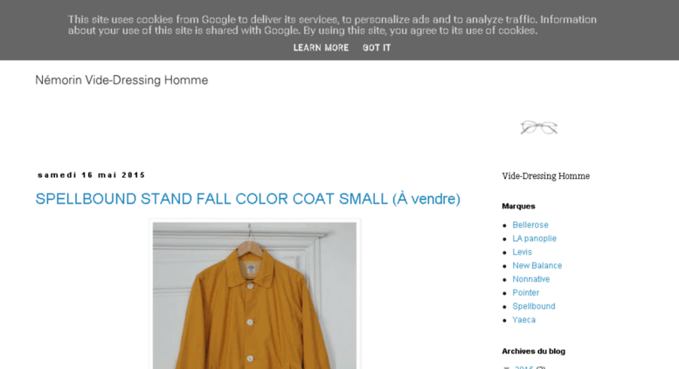Choose the Levis brand link
This screenshot has width=679, height=369.
522,252
